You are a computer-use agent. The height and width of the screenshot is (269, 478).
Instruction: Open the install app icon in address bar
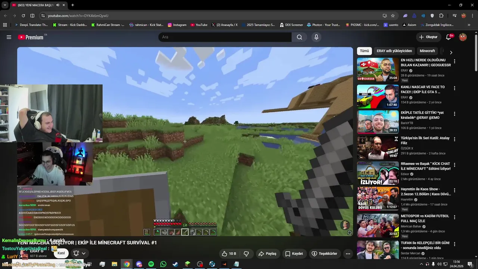click(385, 16)
